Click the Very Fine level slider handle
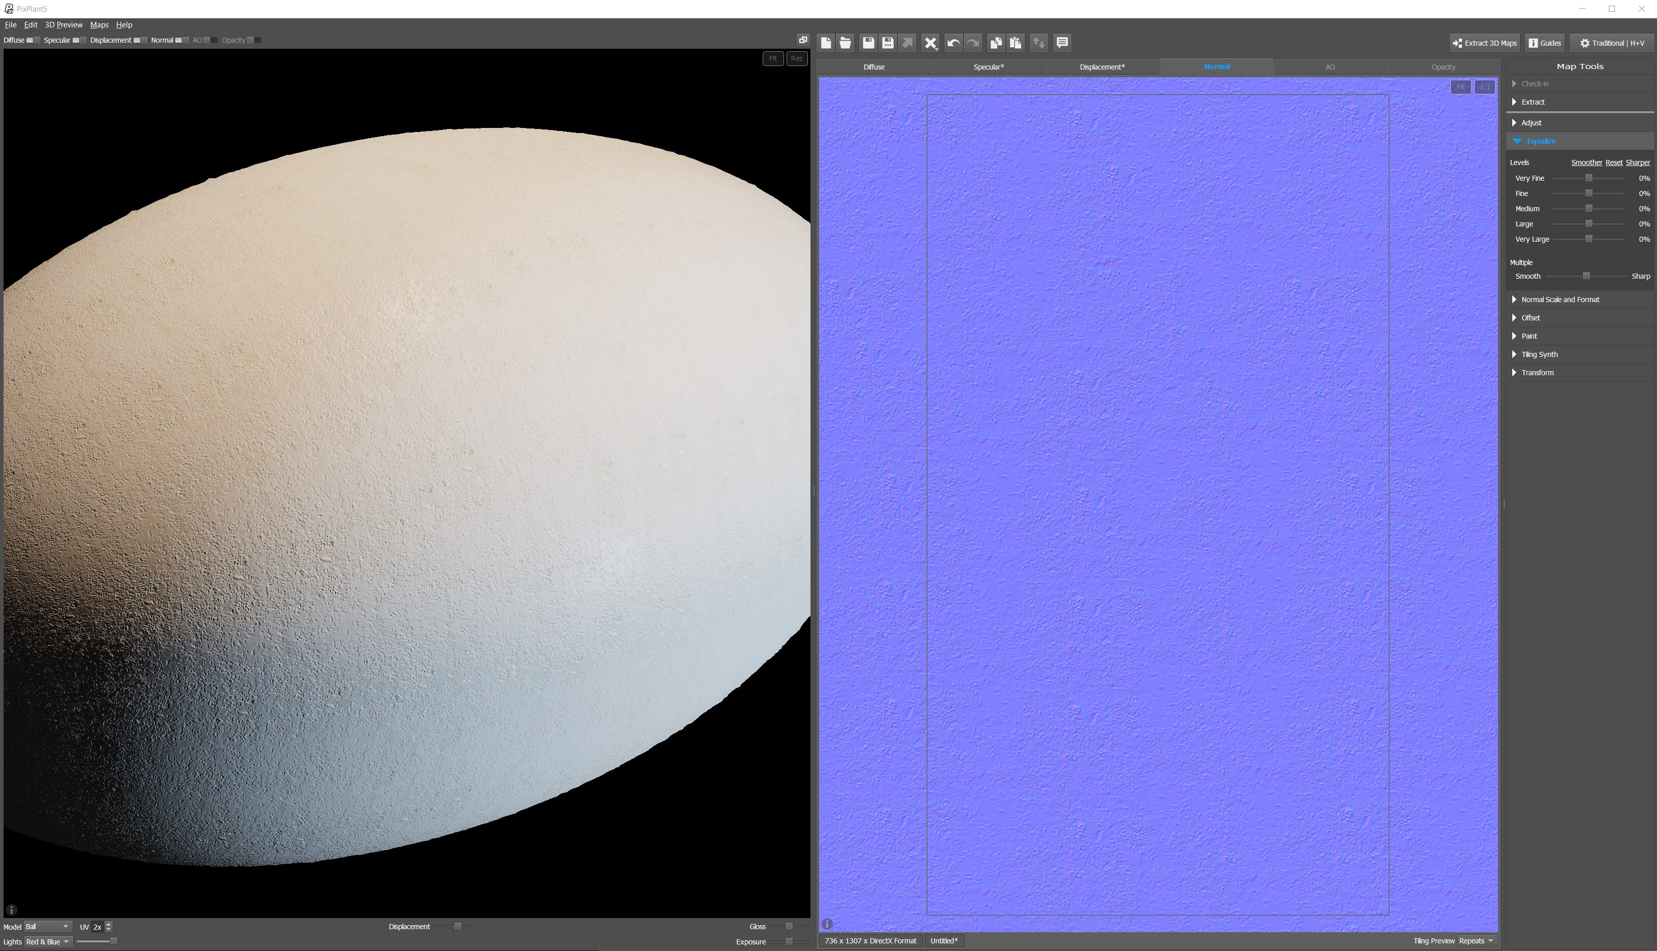1657x951 pixels. coord(1589,178)
